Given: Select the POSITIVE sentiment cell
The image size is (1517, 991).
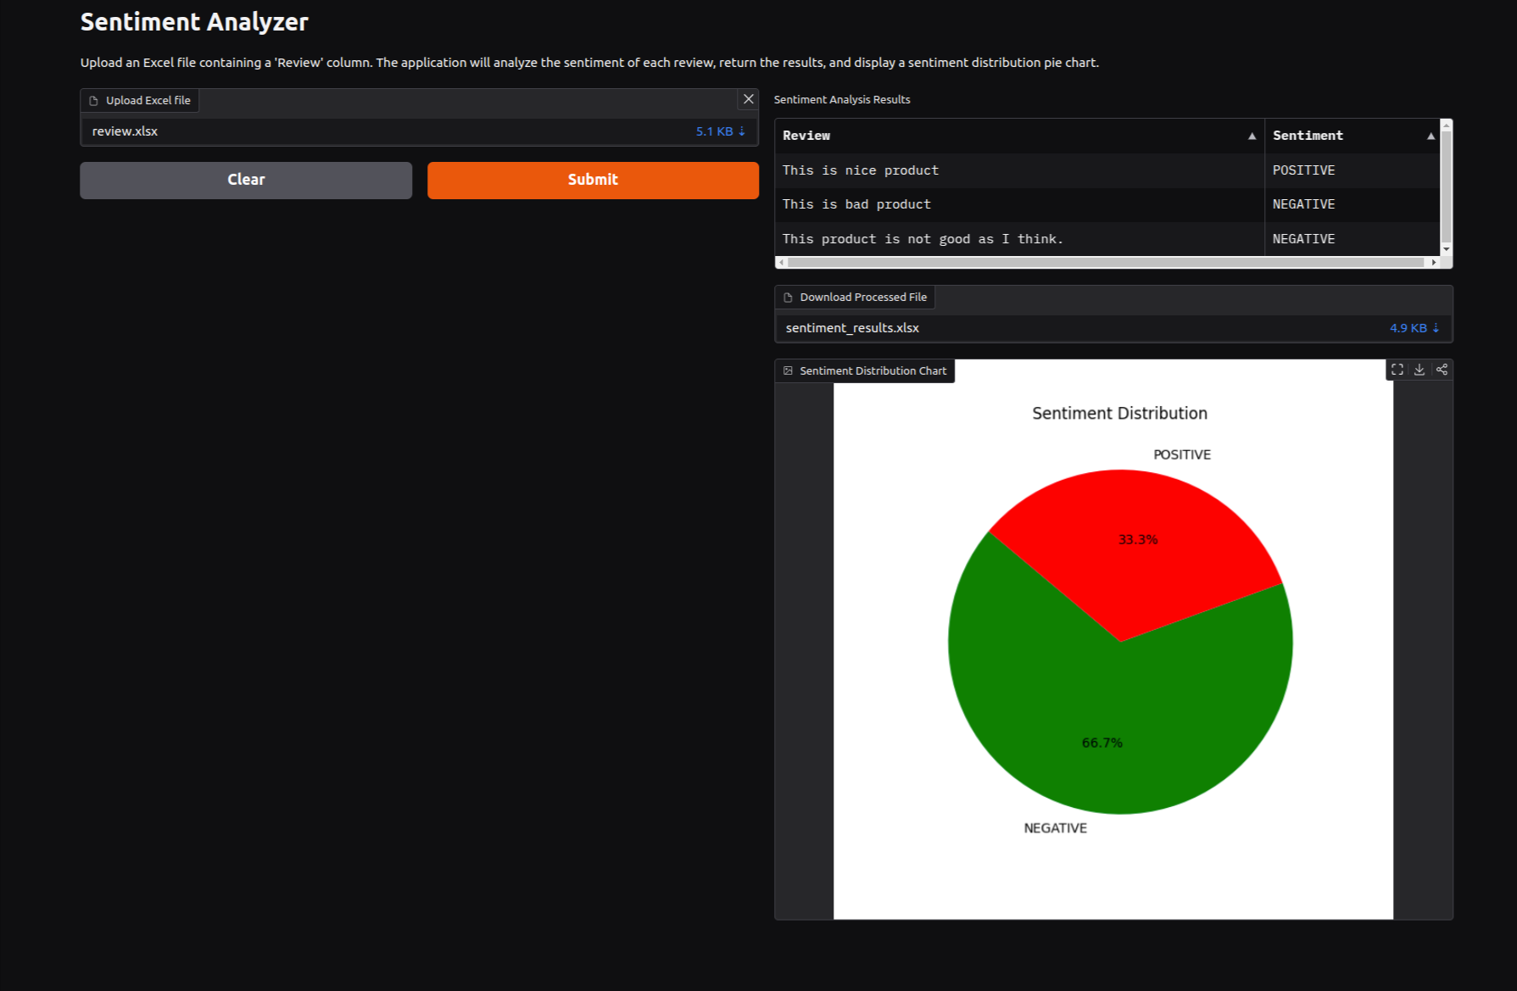Looking at the screenshot, I should click(1352, 170).
